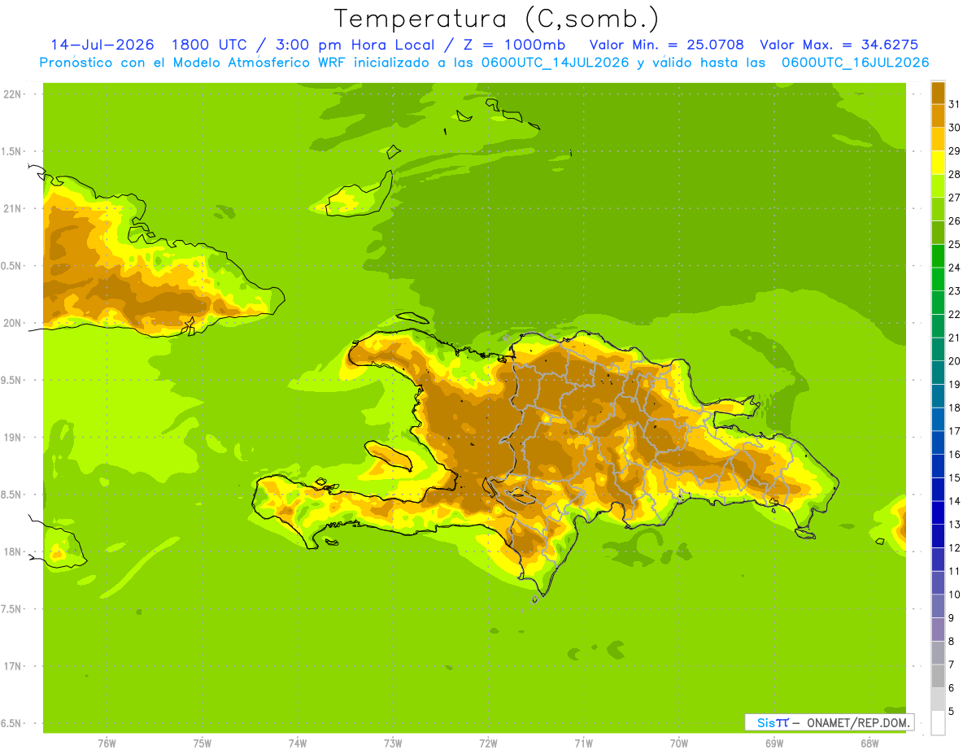Pick the colorbar swatch between 22 and 23
This screenshot has width=976, height=754.
[x=938, y=303]
